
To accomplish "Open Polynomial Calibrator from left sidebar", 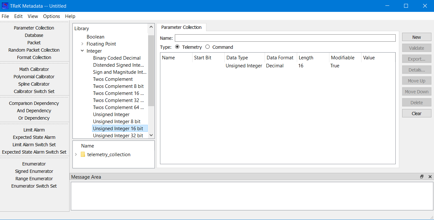I will [34, 77].
